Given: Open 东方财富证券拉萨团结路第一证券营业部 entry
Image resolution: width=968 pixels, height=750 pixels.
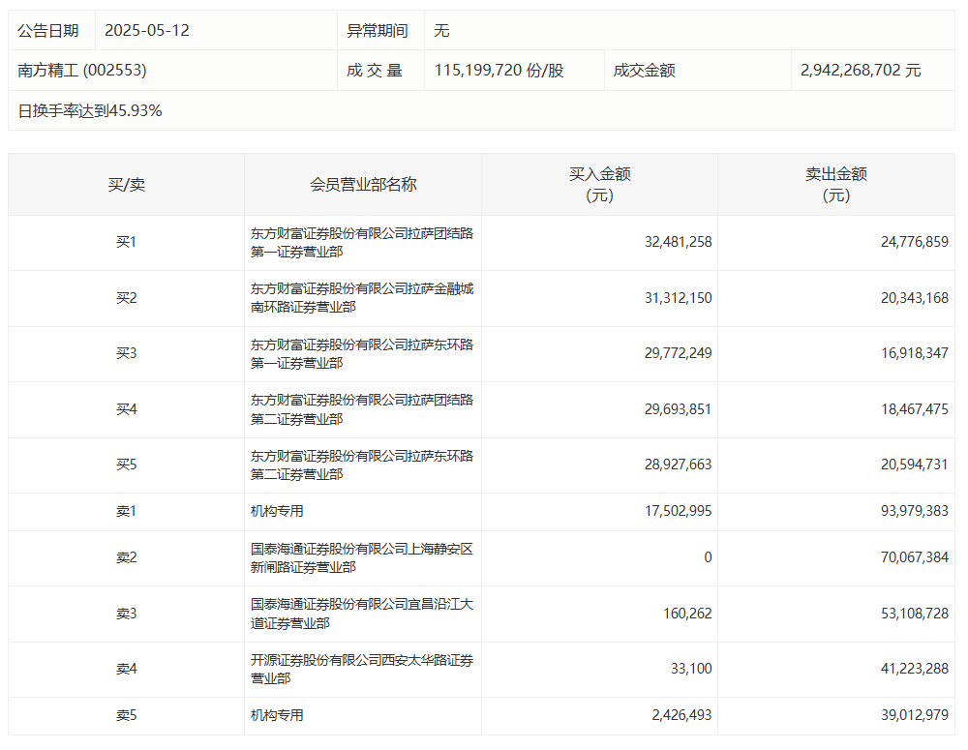Looking at the screenshot, I should pos(362,243).
